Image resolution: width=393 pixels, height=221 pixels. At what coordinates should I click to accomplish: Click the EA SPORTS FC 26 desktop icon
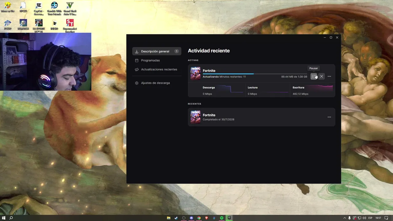pyautogui.click(x=39, y=26)
